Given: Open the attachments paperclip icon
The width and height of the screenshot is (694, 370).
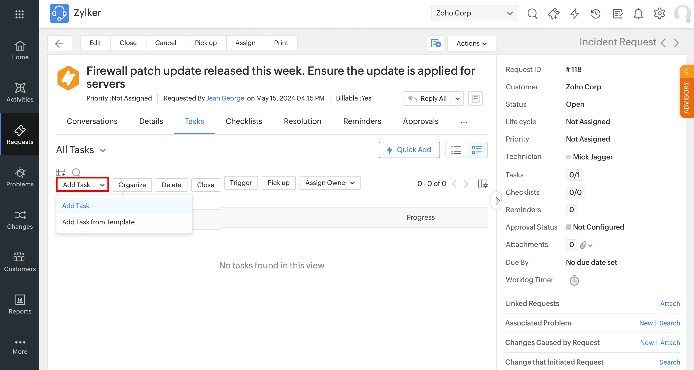Looking at the screenshot, I should click(x=583, y=245).
